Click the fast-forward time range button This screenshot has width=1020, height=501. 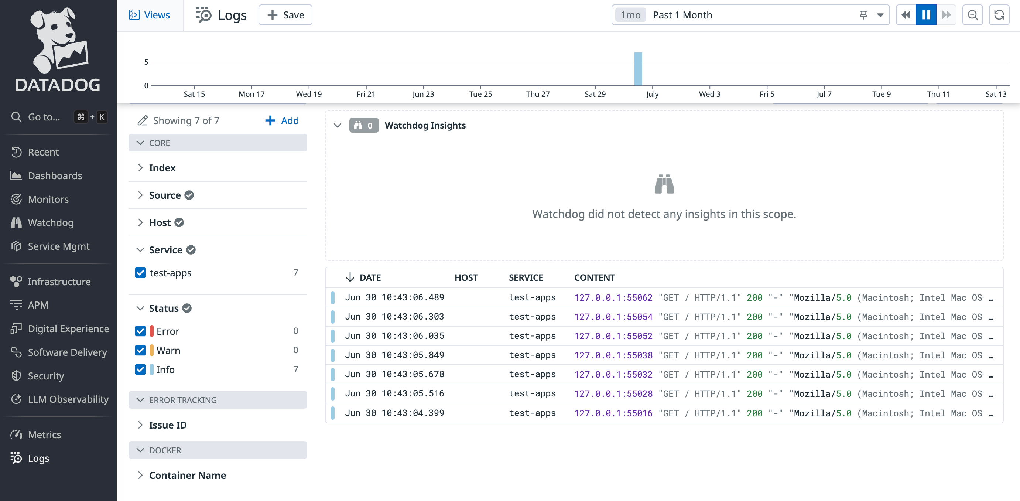(946, 15)
